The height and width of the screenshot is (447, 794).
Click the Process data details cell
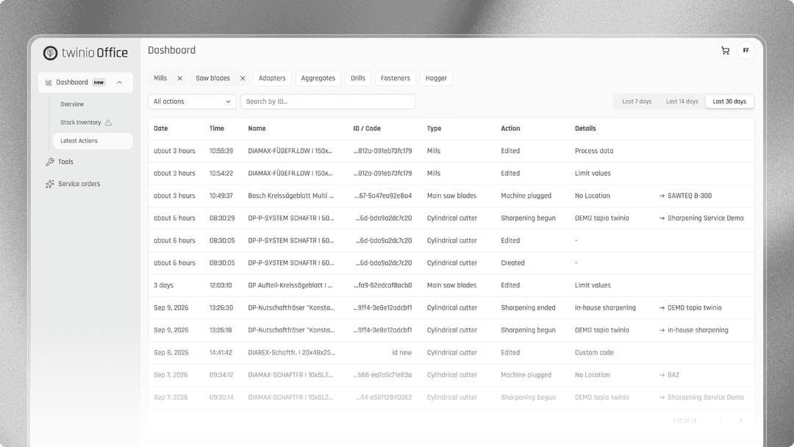click(x=594, y=151)
